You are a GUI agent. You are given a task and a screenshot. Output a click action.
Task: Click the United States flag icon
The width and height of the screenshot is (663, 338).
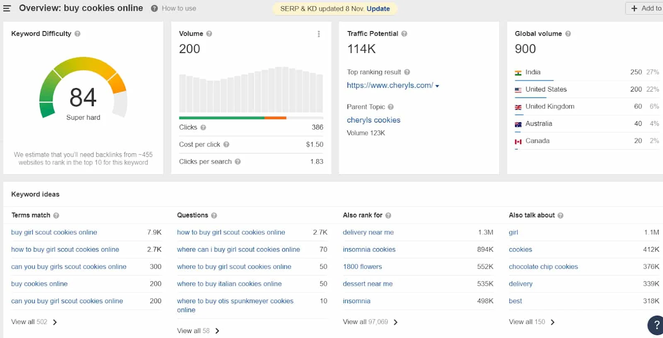[518, 89]
